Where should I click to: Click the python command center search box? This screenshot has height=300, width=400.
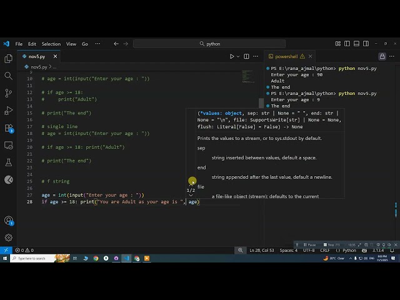pyautogui.click(x=209, y=44)
